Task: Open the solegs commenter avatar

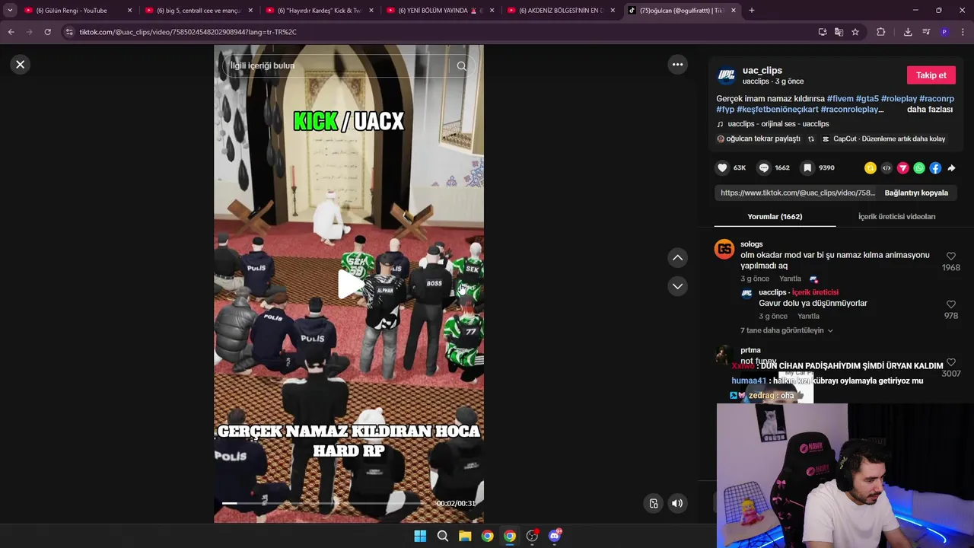Action: [x=724, y=249]
